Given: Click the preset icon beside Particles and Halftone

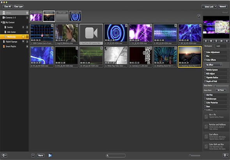Looking at the screenshot, I should (x=206, y=127).
